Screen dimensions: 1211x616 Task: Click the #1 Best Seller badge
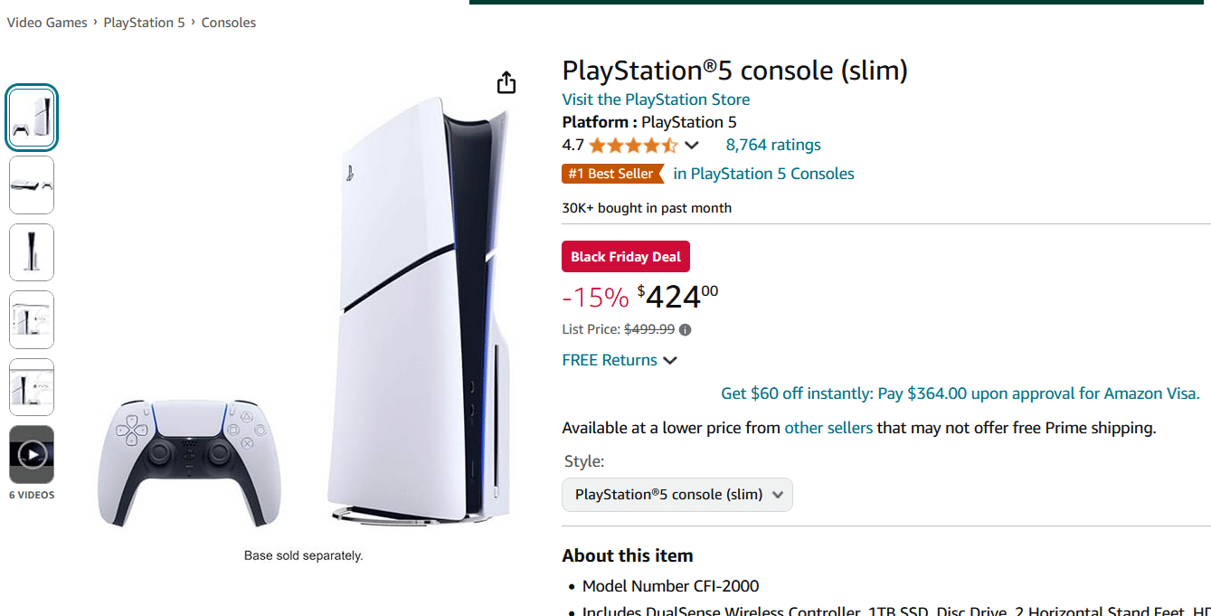coord(613,174)
